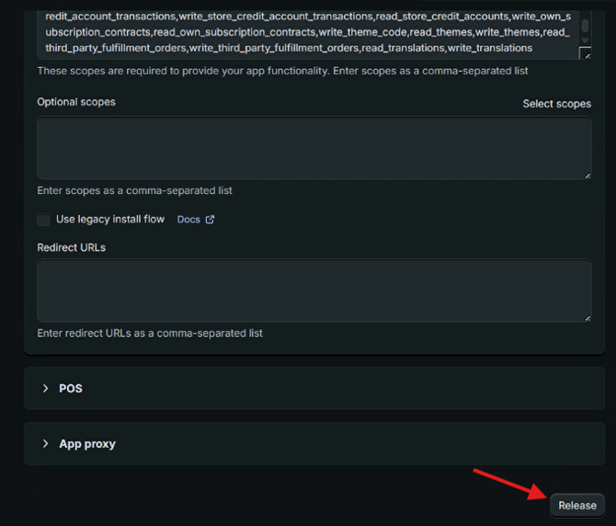Focus the Optional scopes text area

coord(313,147)
